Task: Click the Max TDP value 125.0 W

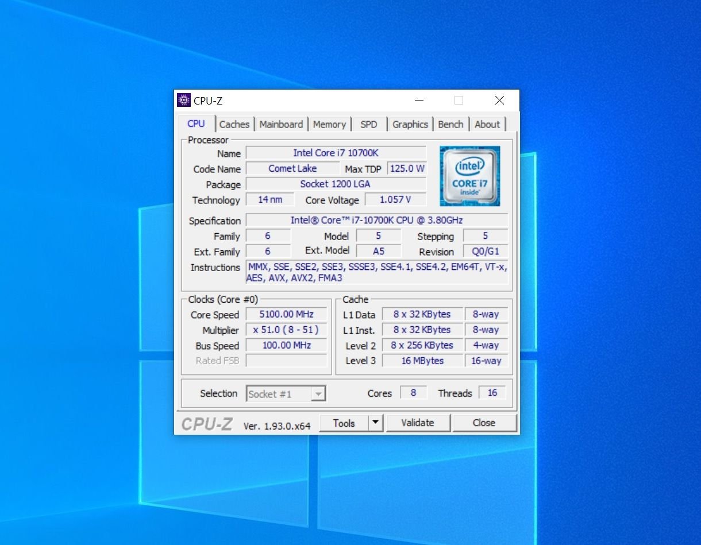Action: (407, 168)
